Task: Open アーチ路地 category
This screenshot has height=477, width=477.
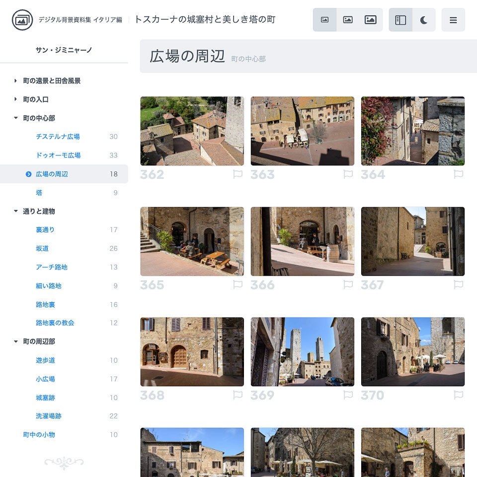Action: pyautogui.click(x=51, y=267)
